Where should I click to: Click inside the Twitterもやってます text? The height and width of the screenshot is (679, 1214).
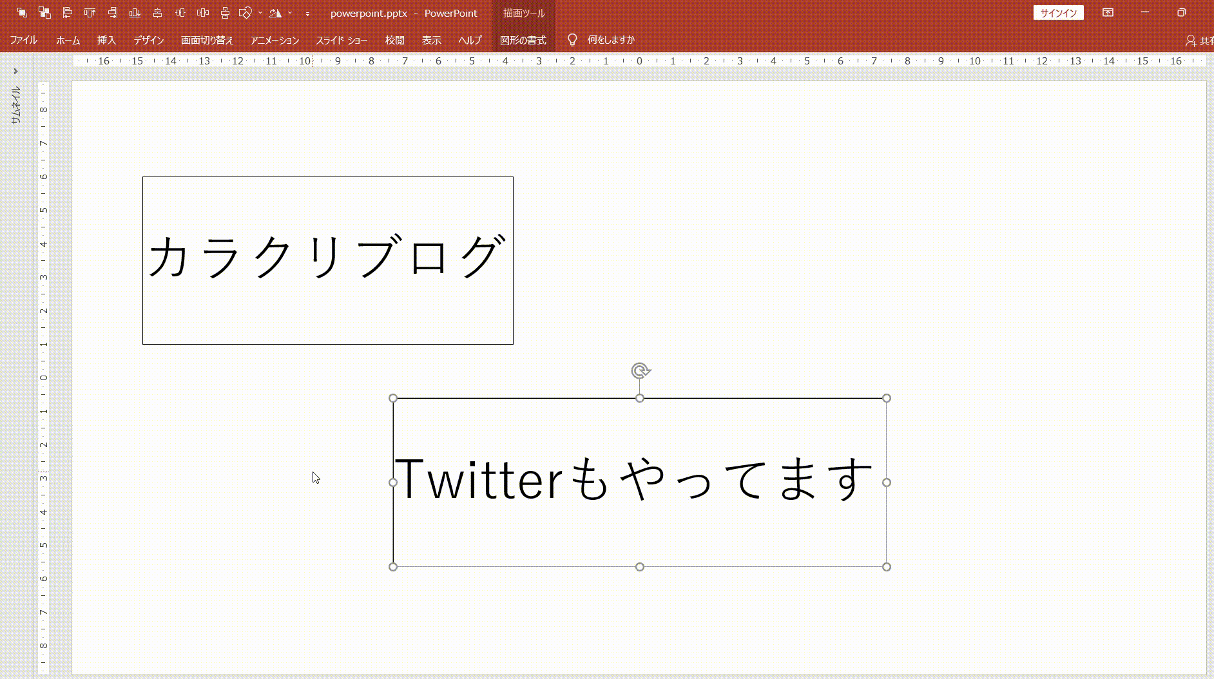pyautogui.click(x=633, y=479)
